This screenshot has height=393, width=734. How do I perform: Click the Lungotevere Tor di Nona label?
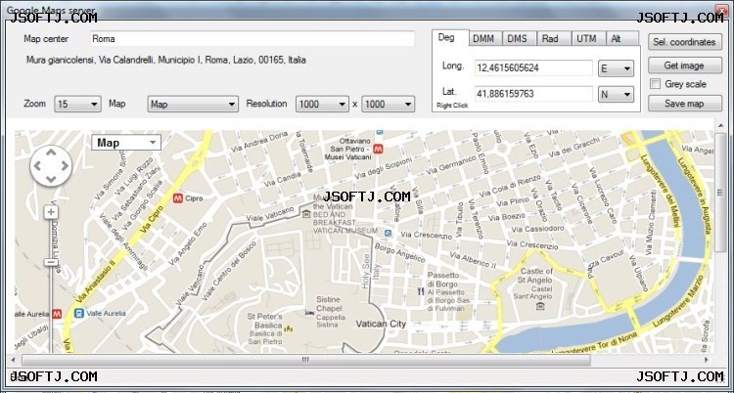pyautogui.click(x=594, y=344)
